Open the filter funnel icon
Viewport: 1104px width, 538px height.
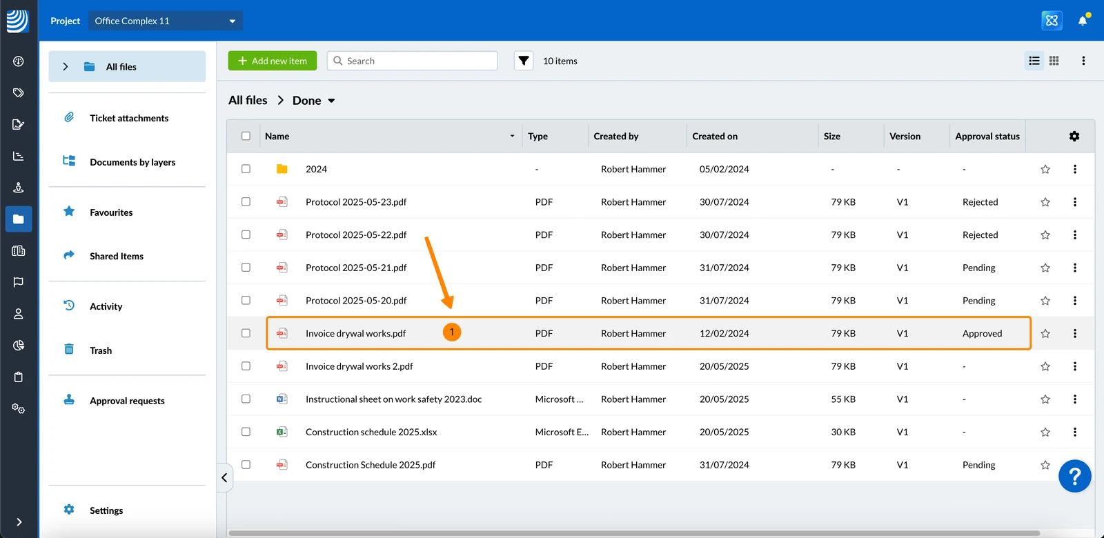(524, 61)
